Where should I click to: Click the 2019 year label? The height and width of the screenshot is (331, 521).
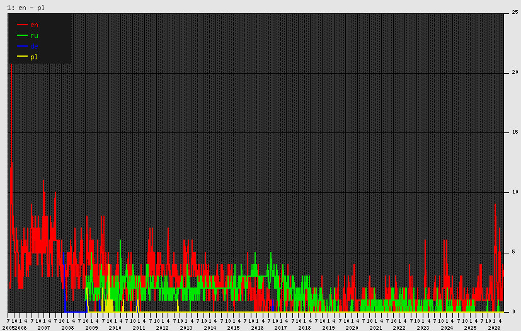(x=328, y=328)
